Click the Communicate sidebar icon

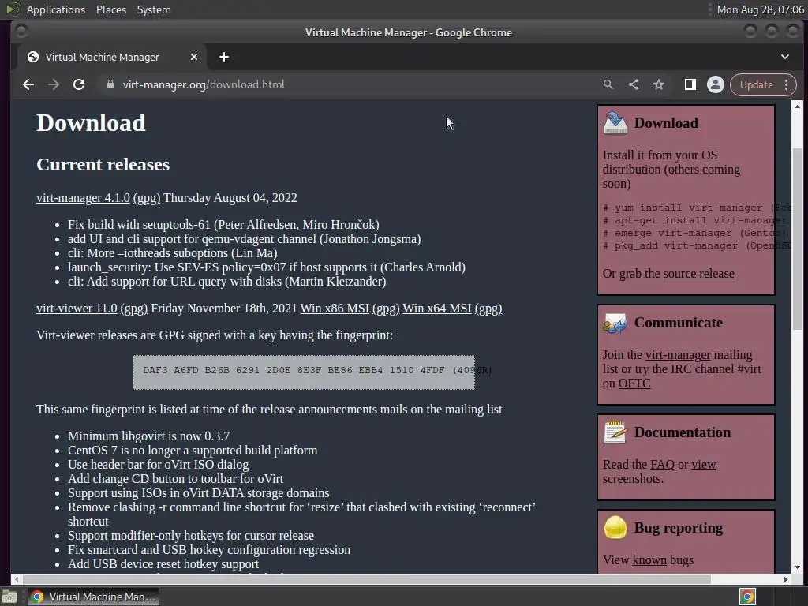point(615,323)
